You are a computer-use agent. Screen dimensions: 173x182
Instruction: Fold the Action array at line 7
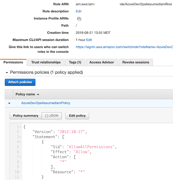[21, 157]
